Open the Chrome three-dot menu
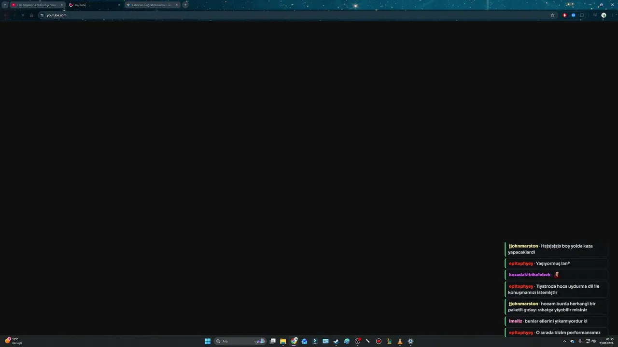This screenshot has width=618, height=347. point(612,15)
